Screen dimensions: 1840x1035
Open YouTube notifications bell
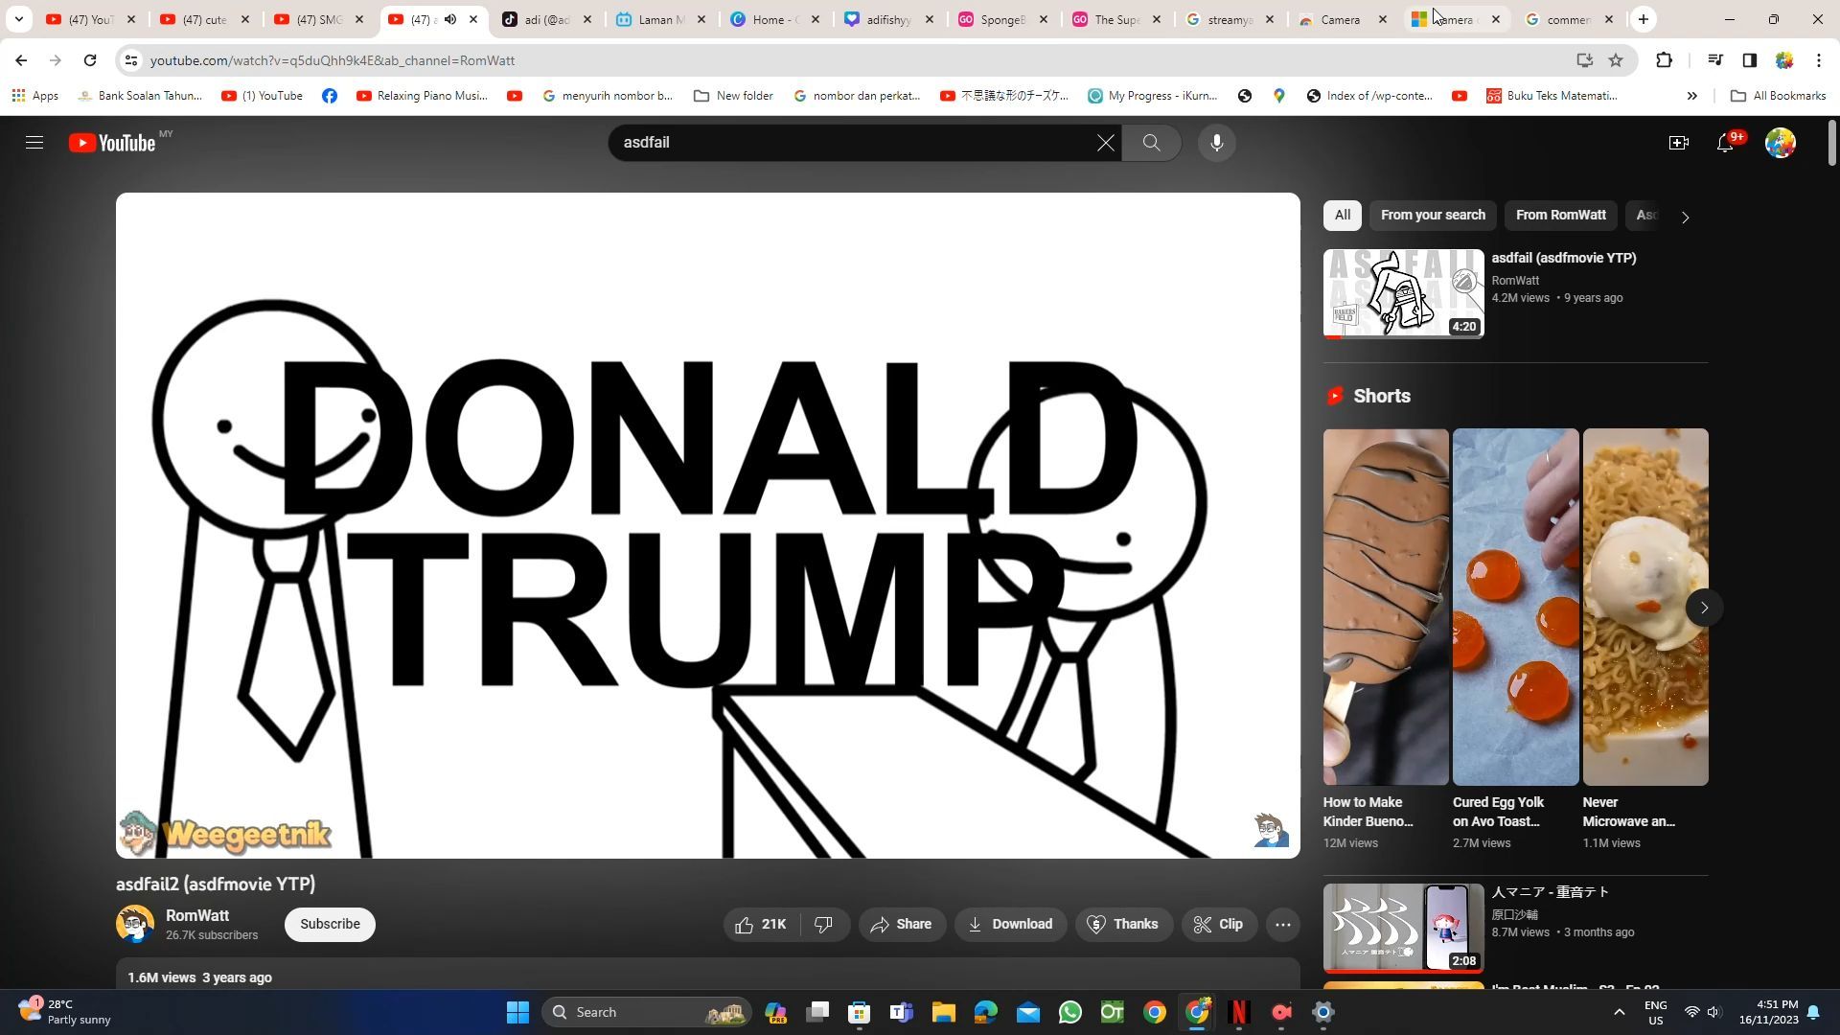click(x=1724, y=143)
